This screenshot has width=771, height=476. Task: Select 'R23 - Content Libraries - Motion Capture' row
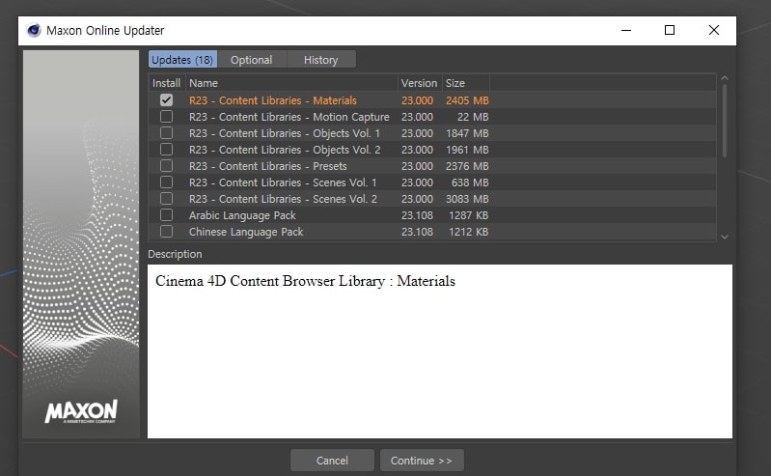[432, 117]
